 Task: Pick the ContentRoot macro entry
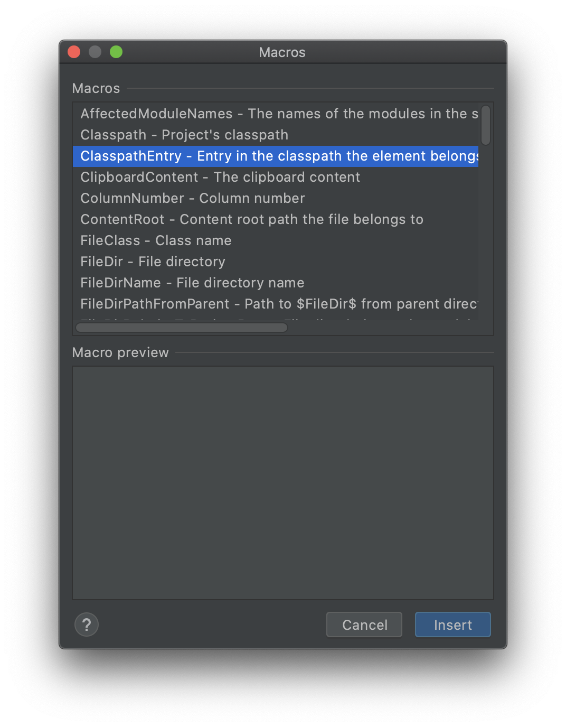[x=276, y=219]
